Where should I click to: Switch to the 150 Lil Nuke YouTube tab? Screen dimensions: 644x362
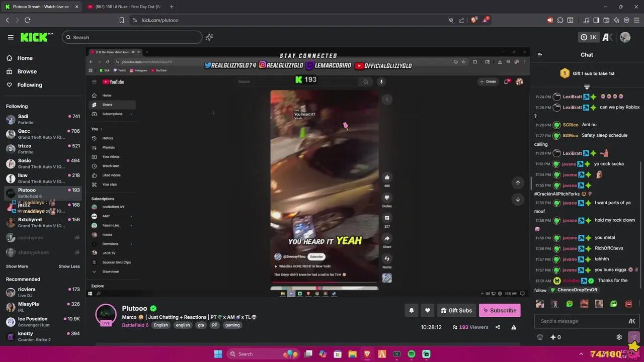tap(124, 7)
